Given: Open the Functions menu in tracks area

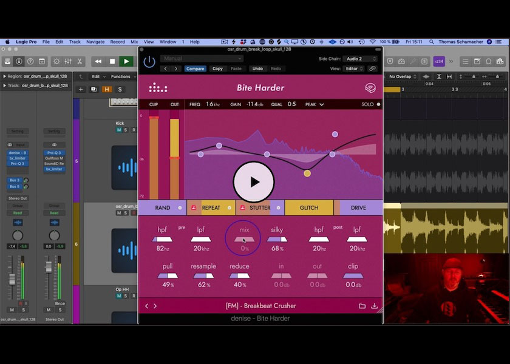Looking at the screenshot, I should point(123,76).
